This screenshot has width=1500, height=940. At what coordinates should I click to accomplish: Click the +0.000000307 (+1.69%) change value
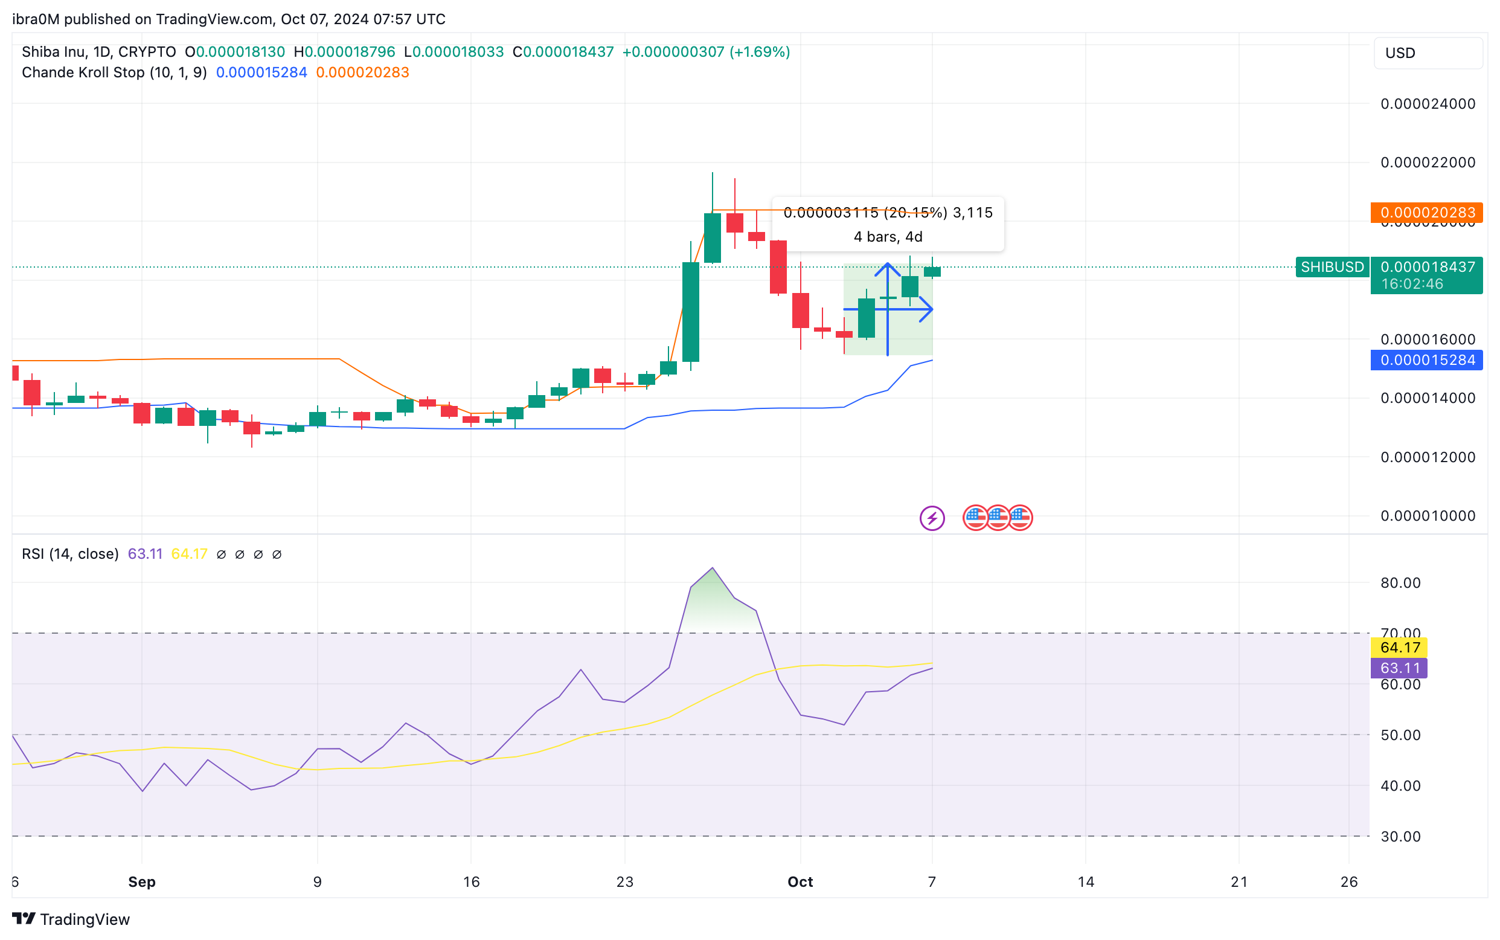(x=706, y=51)
